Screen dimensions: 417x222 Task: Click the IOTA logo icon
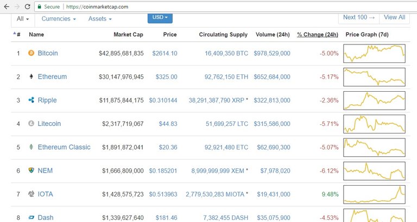pyautogui.click(x=31, y=194)
